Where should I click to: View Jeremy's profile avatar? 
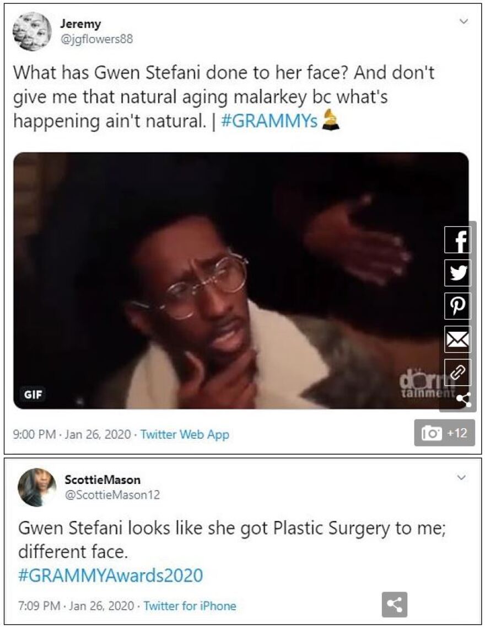click(x=31, y=31)
